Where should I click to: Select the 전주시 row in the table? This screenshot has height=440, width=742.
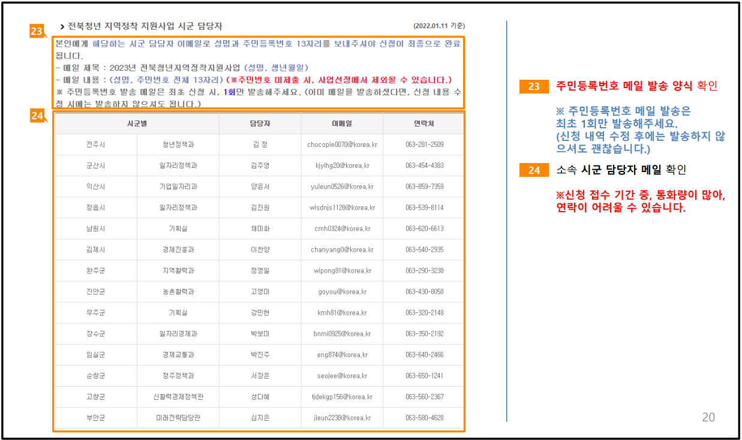point(96,144)
